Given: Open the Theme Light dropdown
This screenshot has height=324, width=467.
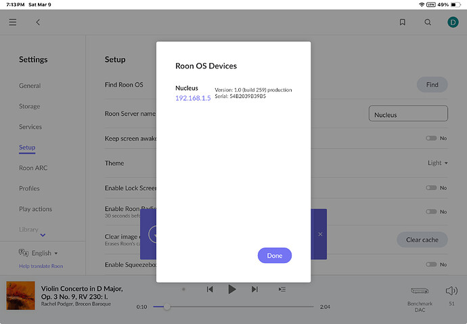Looking at the screenshot, I should (438, 163).
